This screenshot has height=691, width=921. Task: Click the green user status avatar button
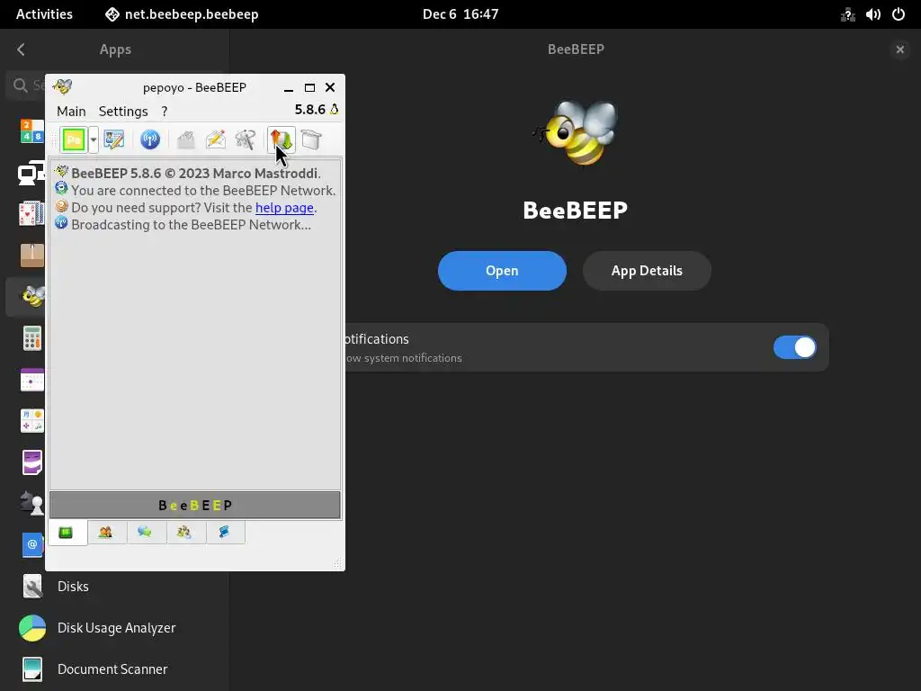tap(74, 139)
